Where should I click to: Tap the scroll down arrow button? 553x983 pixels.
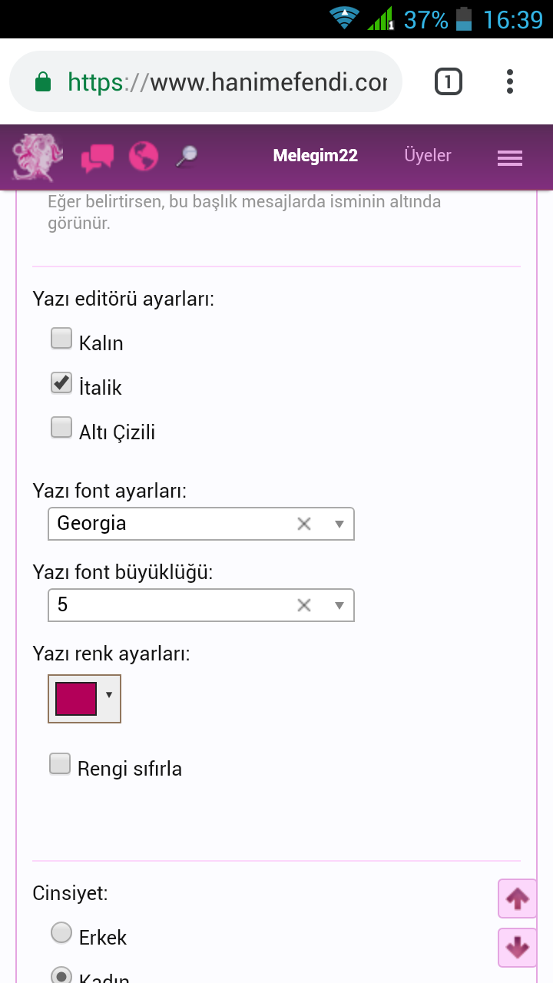(518, 948)
